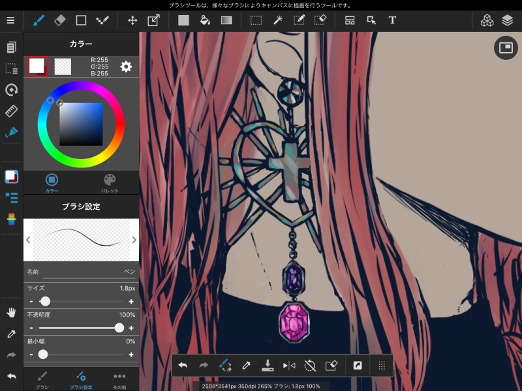The width and height of the screenshot is (522, 391).
Task: Select the operation cursor tool
Action: pyautogui.click(x=371, y=20)
